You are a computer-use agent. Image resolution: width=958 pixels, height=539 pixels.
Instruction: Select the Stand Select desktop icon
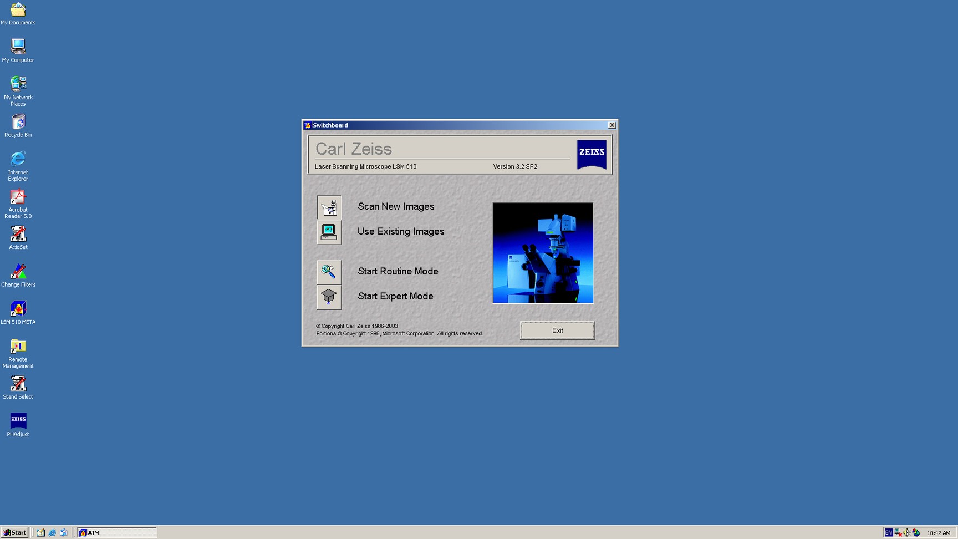click(x=18, y=388)
